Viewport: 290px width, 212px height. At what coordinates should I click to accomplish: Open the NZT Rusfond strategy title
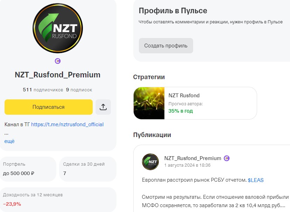point(184,95)
